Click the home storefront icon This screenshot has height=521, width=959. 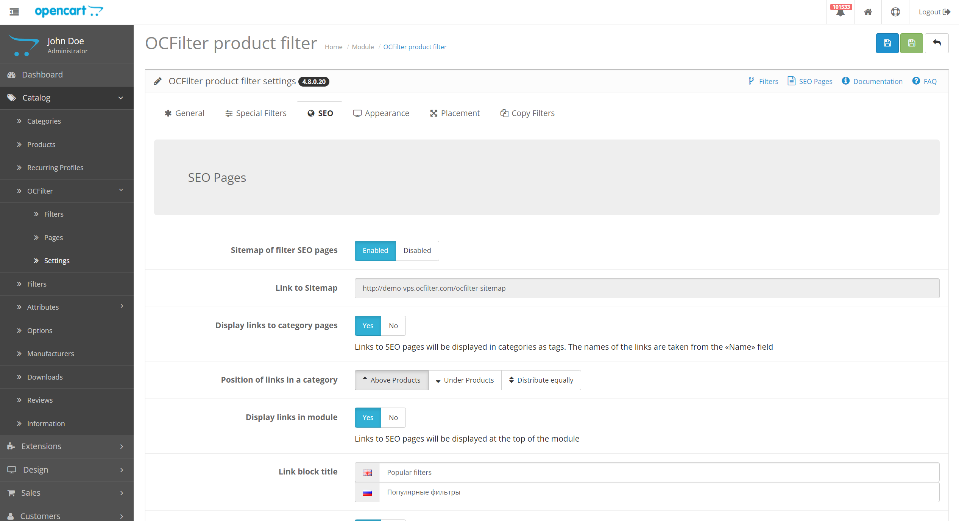(x=868, y=12)
